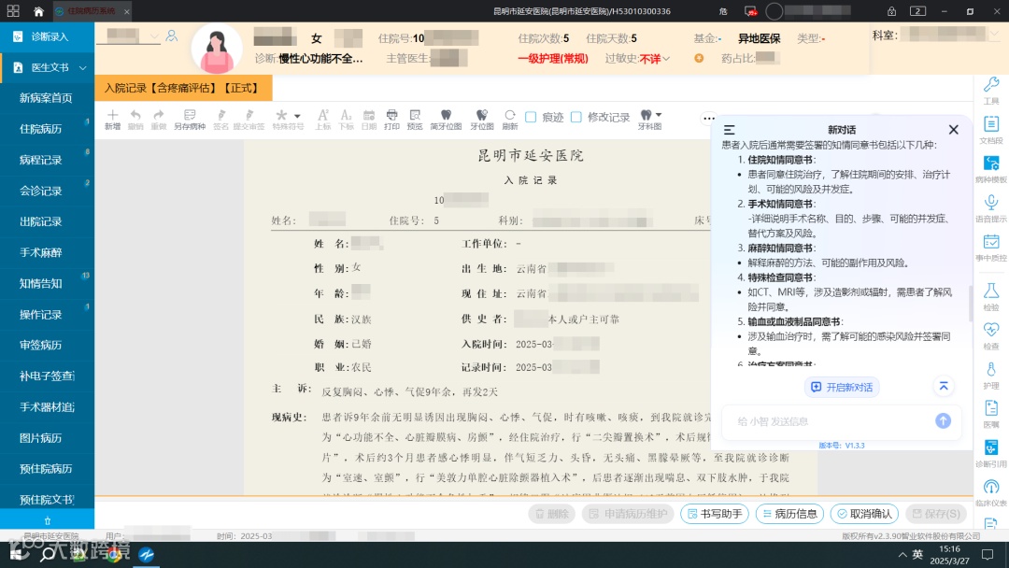The height and width of the screenshot is (568, 1009).
Task: Select 新病案首页 sidebar item
Action: [x=47, y=98]
